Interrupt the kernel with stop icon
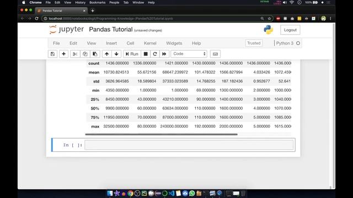Viewport: 353px width, 198px height. [x=146, y=54]
